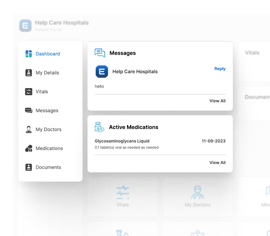This screenshot has height=236, width=270.
Task: Click the My Doctors doctor icon
Action: click(x=29, y=129)
